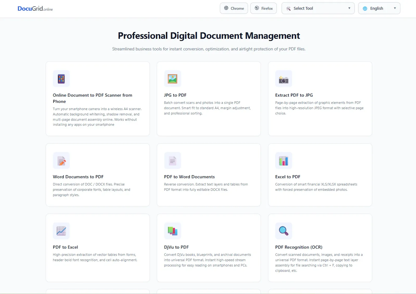Open the Select Tool dropdown
This screenshot has height=294, width=416.
[318, 8]
